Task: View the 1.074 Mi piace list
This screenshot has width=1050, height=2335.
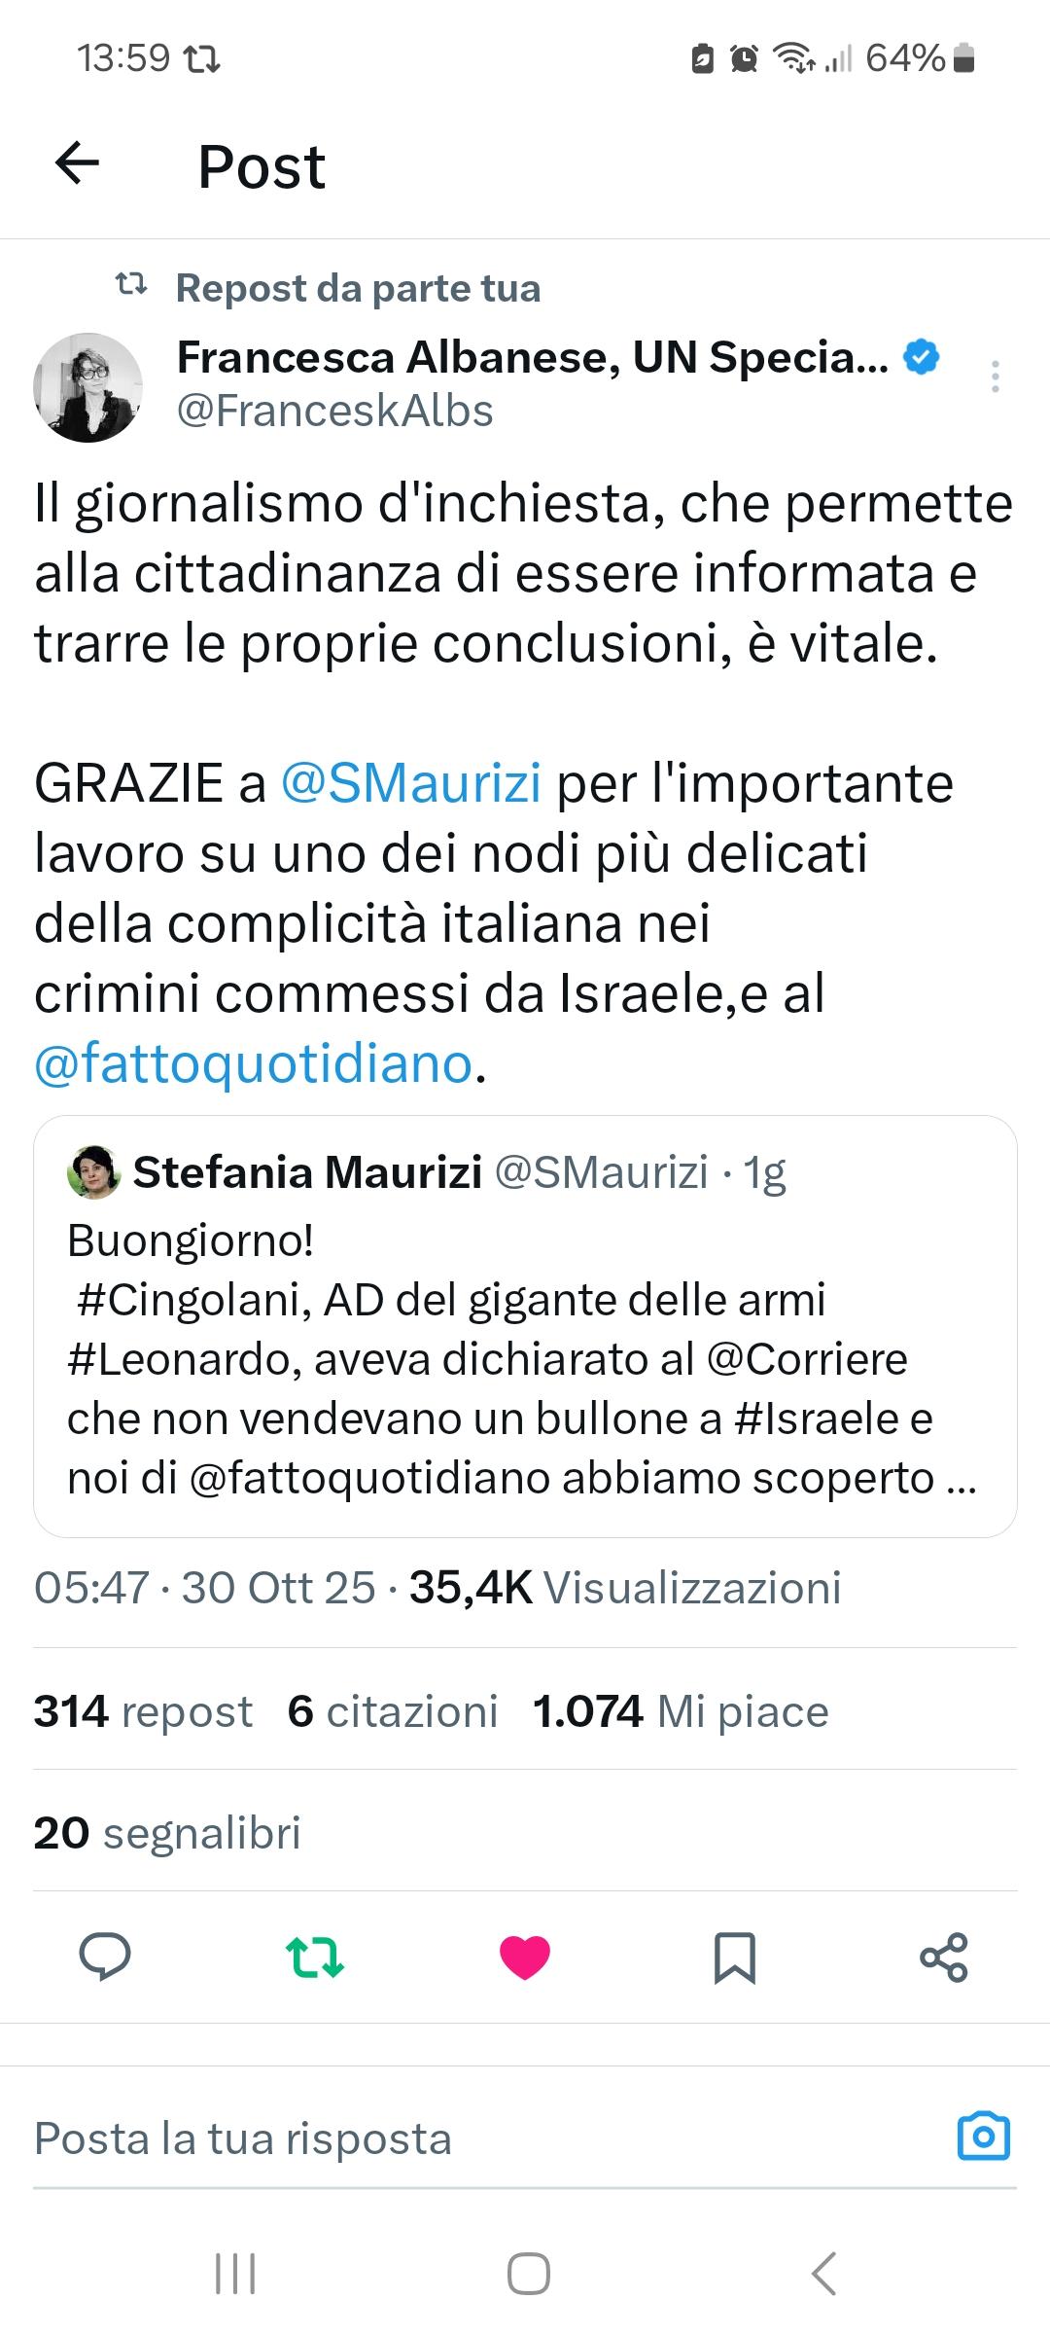Action: click(681, 1711)
